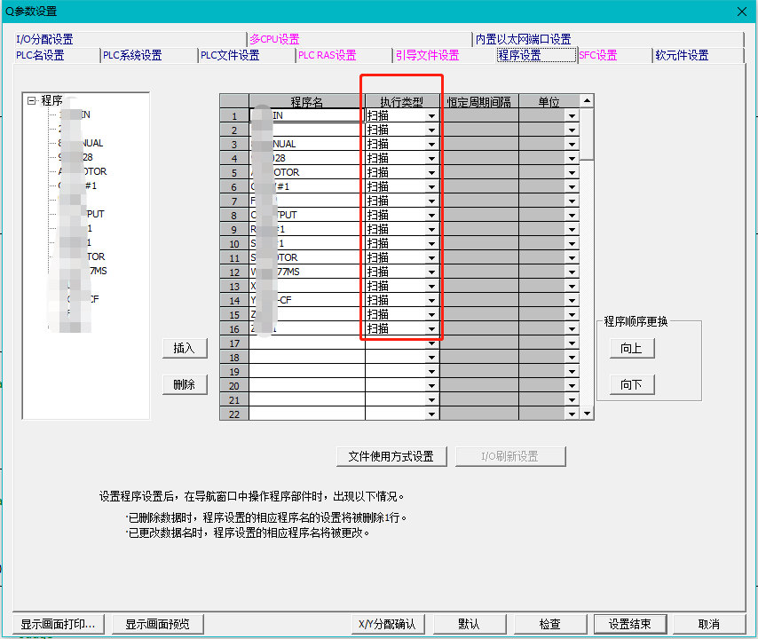Confirm settings with 设置结束 button
This screenshot has width=758, height=639.
tap(630, 624)
